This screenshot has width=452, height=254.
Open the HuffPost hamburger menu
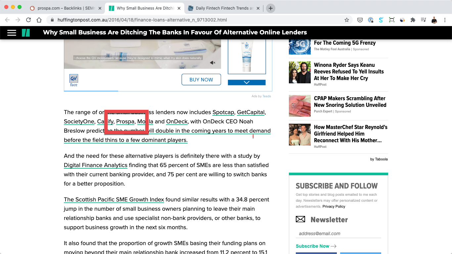12,32
